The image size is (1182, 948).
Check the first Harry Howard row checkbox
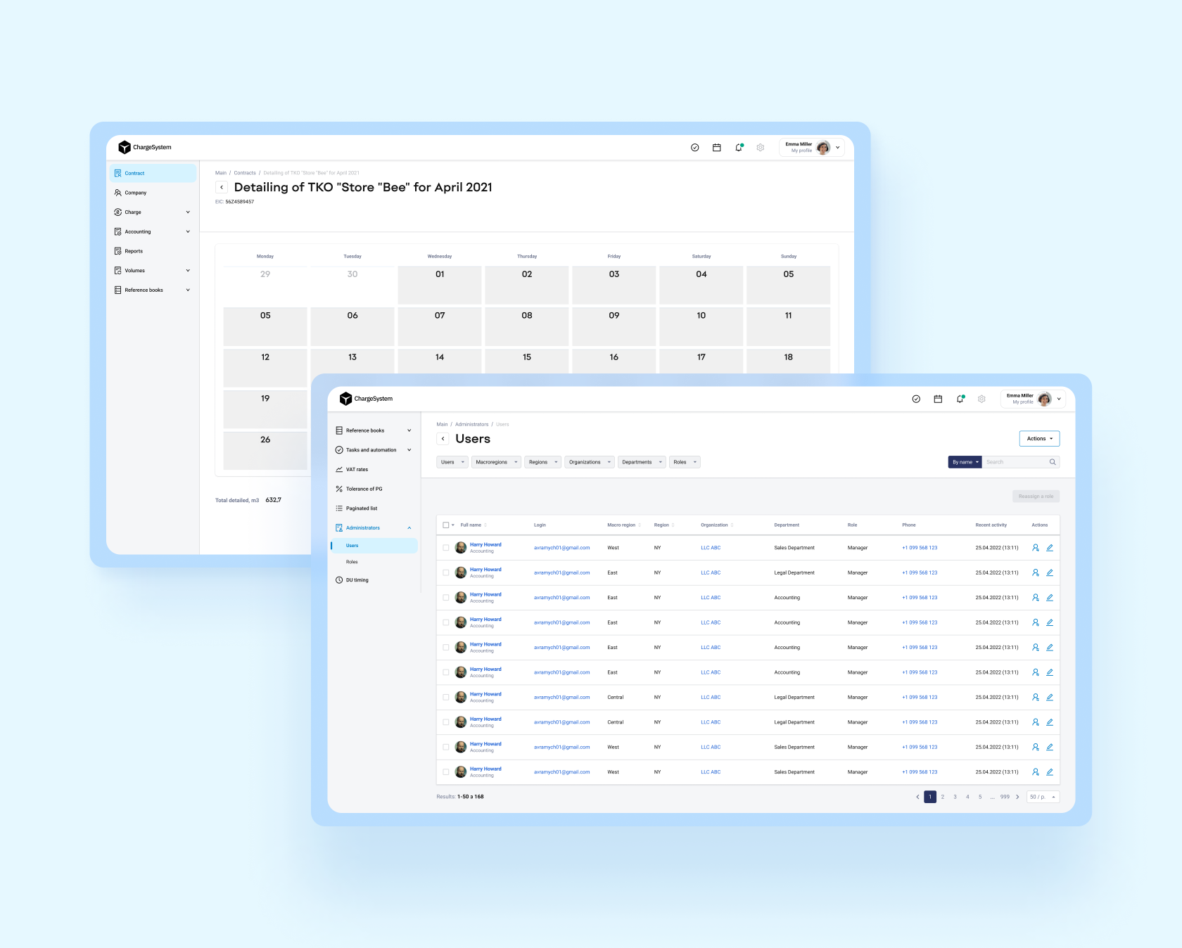click(x=446, y=548)
